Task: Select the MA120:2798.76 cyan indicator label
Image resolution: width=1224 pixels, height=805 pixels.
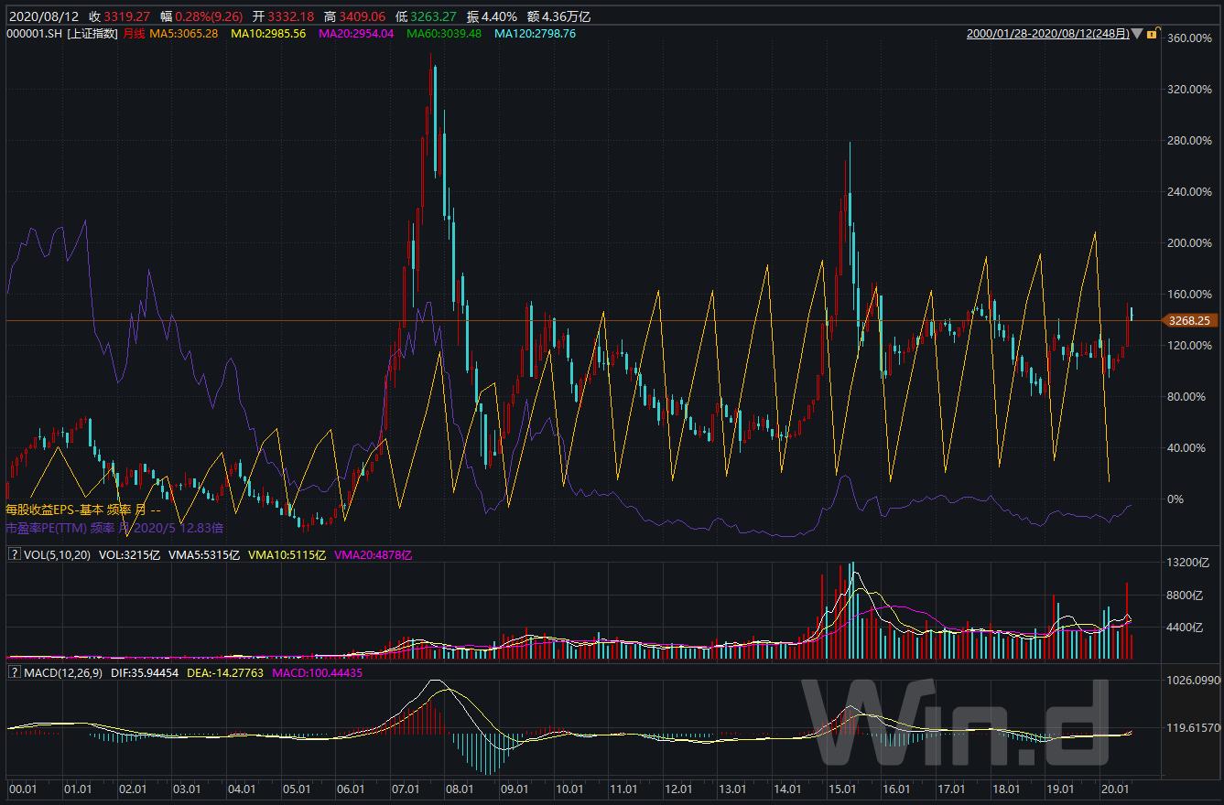Action: (x=535, y=34)
